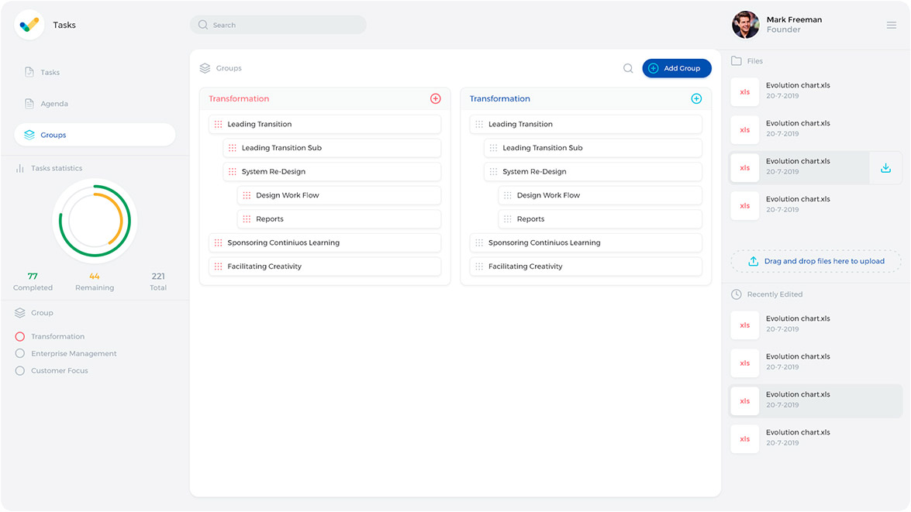Choose the Customer Focus radio button
Screen dimensions: 911x512
coord(19,370)
